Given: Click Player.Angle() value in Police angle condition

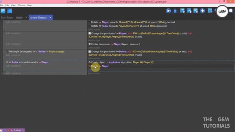Looking at the screenshot, I should (56, 51).
